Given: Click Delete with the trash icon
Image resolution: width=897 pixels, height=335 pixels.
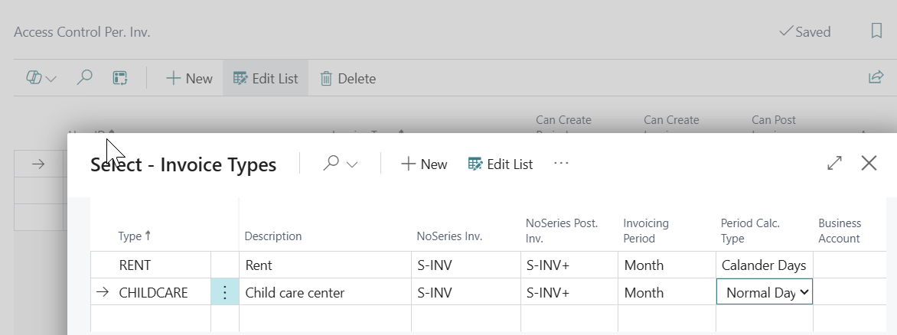Looking at the screenshot, I should pyautogui.click(x=347, y=78).
